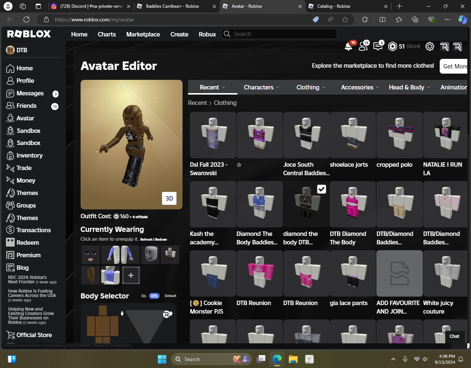Uncheck the equipped diamond the body DTB item
The width and height of the screenshot is (471, 368).
pyautogui.click(x=322, y=189)
